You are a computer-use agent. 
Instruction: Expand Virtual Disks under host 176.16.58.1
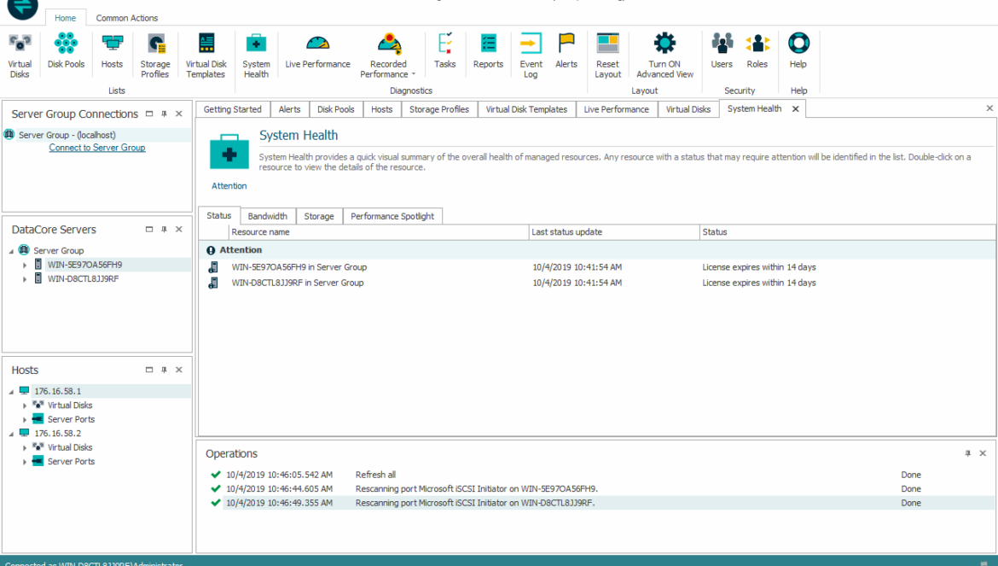(25, 406)
